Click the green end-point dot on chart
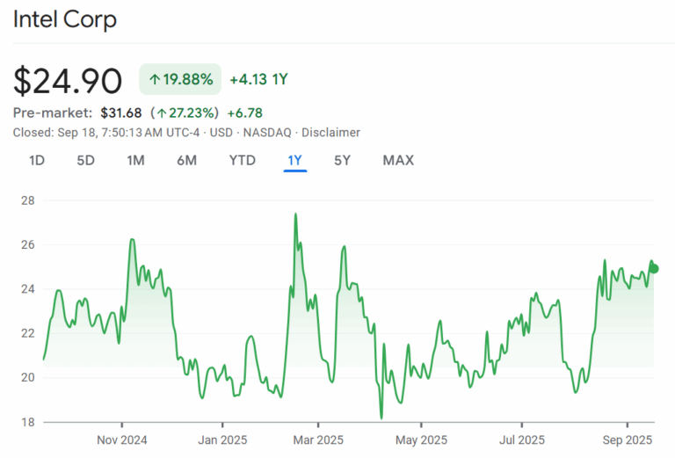 654,269
